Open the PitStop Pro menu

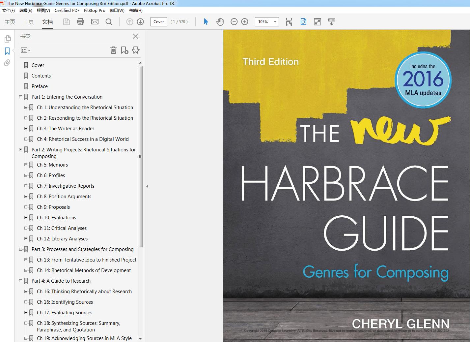coord(95,10)
